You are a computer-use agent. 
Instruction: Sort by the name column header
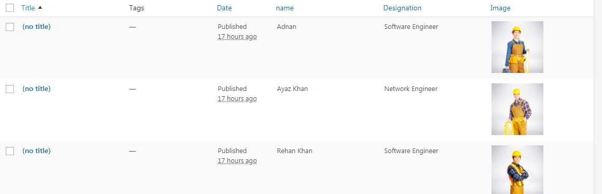click(x=285, y=8)
